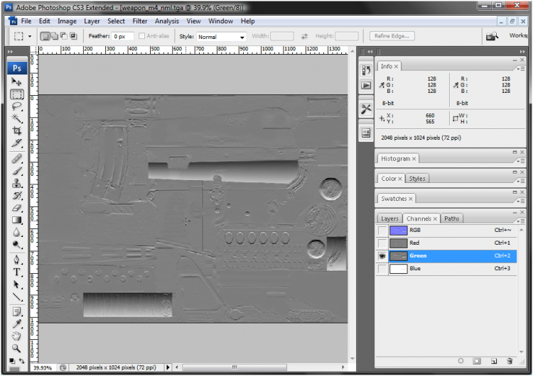Switch to the Layers tab
The height and width of the screenshot is (376, 533).
click(389, 219)
